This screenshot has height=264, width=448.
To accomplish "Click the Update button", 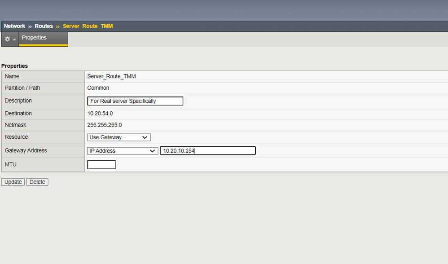I will [13, 182].
